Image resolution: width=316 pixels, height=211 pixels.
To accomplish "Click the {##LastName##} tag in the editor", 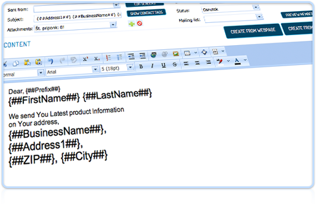I will (x=118, y=95).
